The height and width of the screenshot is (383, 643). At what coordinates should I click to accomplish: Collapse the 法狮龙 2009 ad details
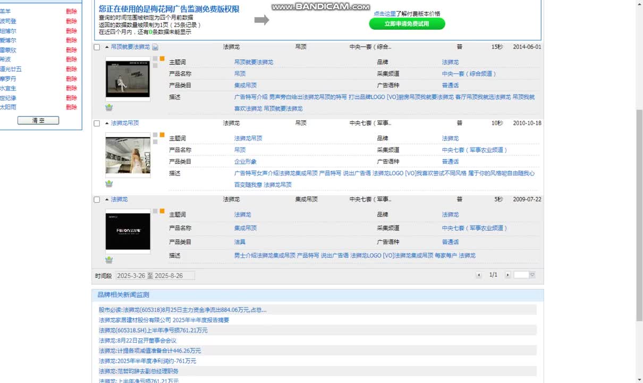(x=107, y=199)
